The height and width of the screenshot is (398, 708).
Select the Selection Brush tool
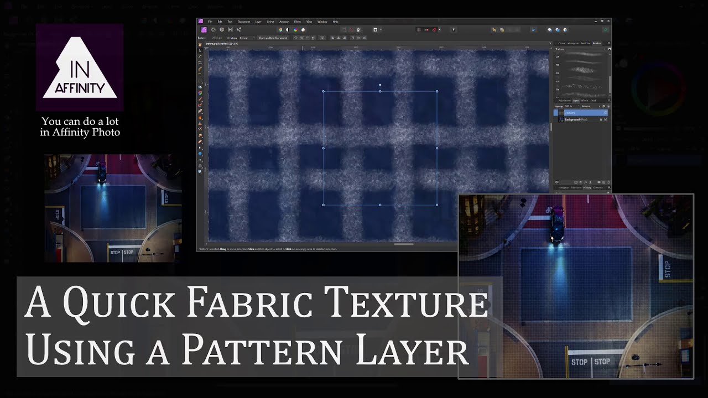click(x=200, y=69)
